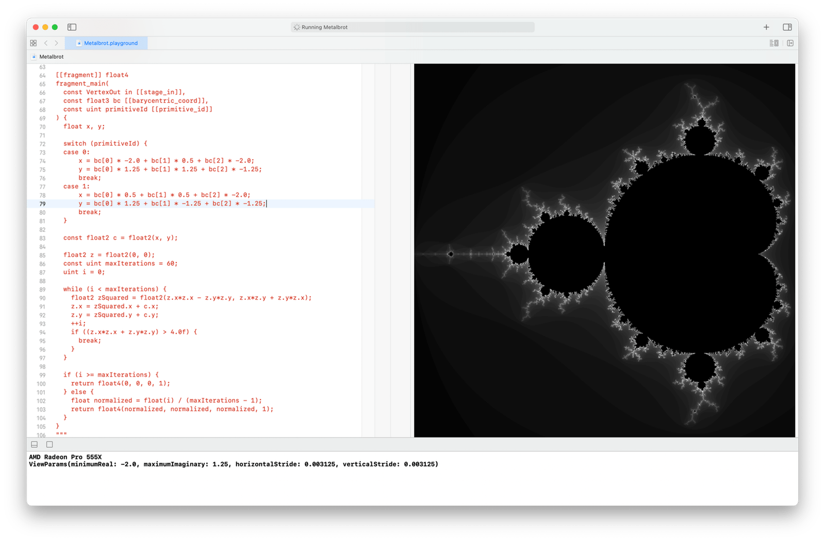Click 'uint i = 0;' code line
Viewport: 825px width, 541px height.
(84, 272)
